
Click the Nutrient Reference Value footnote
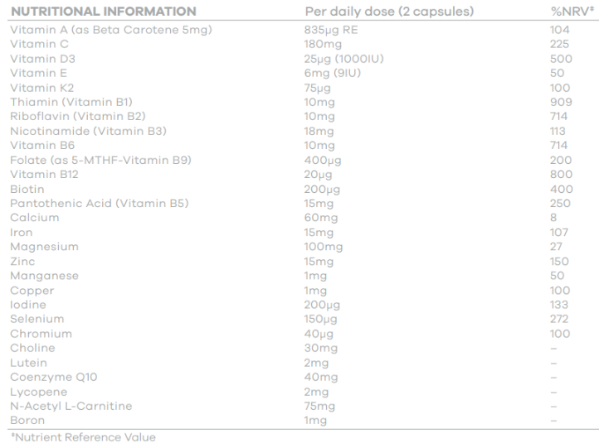tap(82, 437)
